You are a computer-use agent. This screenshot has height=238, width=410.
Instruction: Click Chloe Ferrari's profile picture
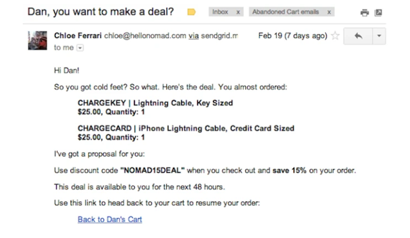click(x=37, y=41)
